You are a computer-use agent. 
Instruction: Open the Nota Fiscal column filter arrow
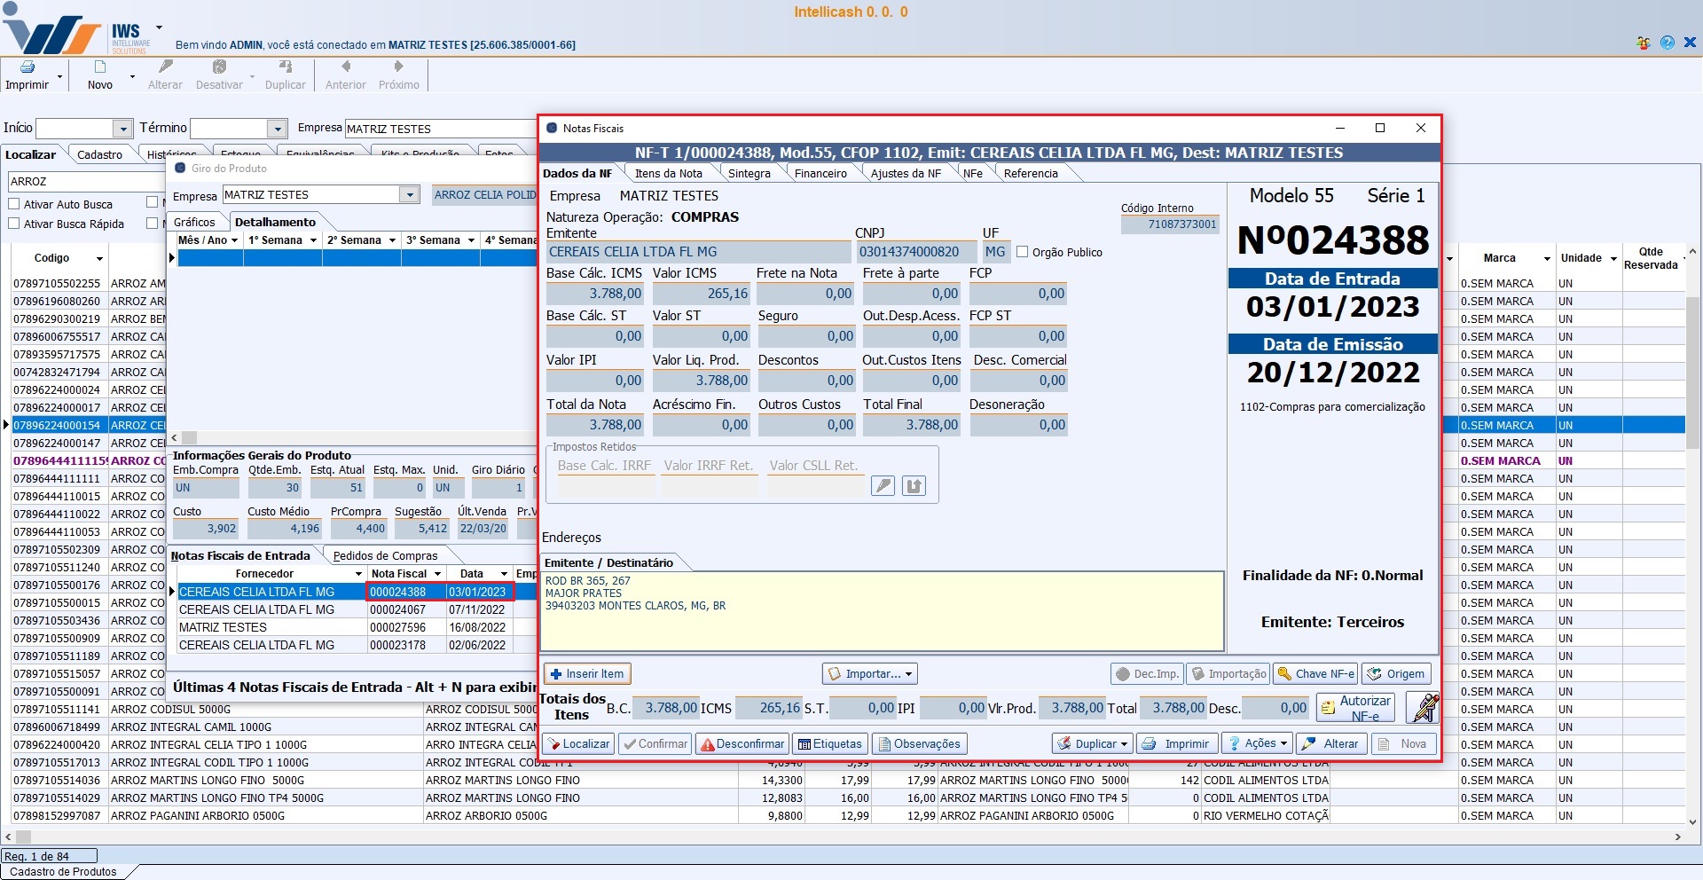coord(437,574)
